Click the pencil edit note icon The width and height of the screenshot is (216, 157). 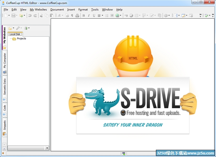pos(152,15)
